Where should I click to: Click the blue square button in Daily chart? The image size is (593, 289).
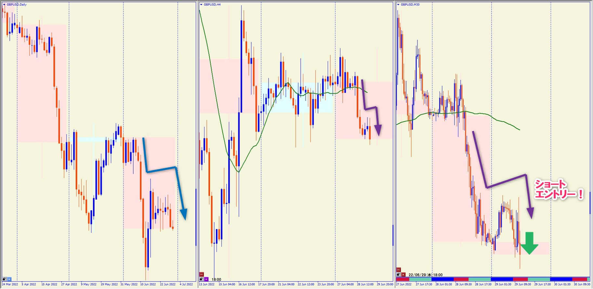(x=9, y=279)
